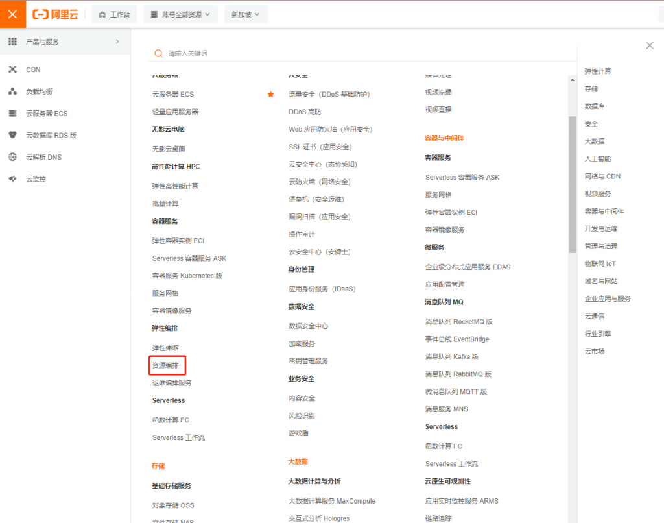Image resolution: width=664 pixels, height=523 pixels.
Task: Open 云服务器 ECS in product list
Action: (x=173, y=94)
